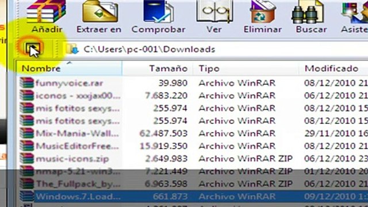Click the address bar path C:\Users\pc-001\Downloads
Viewport: 368px width, 207px height.
click(x=149, y=49)
